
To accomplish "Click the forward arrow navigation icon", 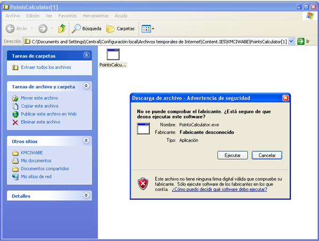I will (43, 29).
